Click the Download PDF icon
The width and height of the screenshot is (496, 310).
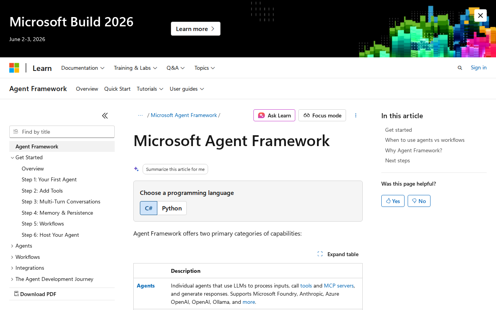tap(16, 294)
